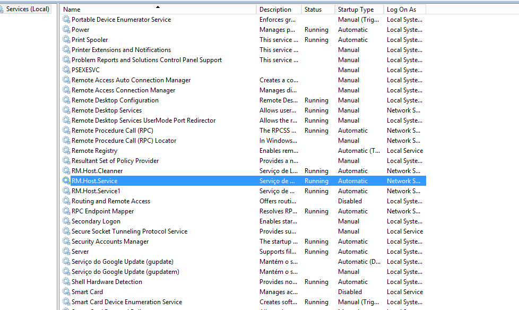Click the Remote Registry gear icon
519x310 pixels.
tap(66, 150)
